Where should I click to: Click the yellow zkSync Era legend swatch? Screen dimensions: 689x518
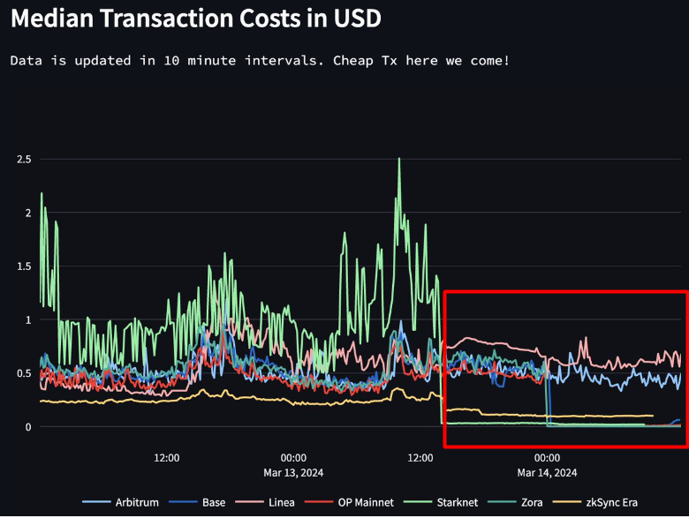(567, 502)
